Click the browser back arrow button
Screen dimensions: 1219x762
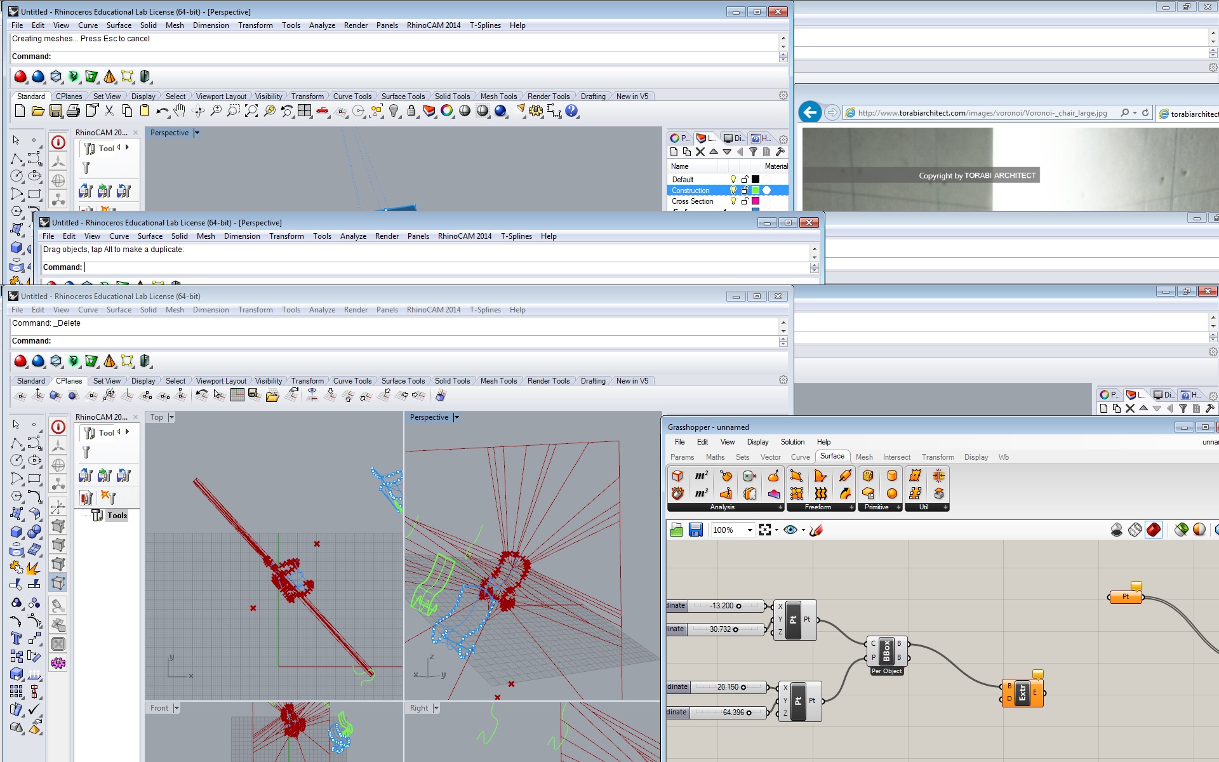click(x=809, y=113)
